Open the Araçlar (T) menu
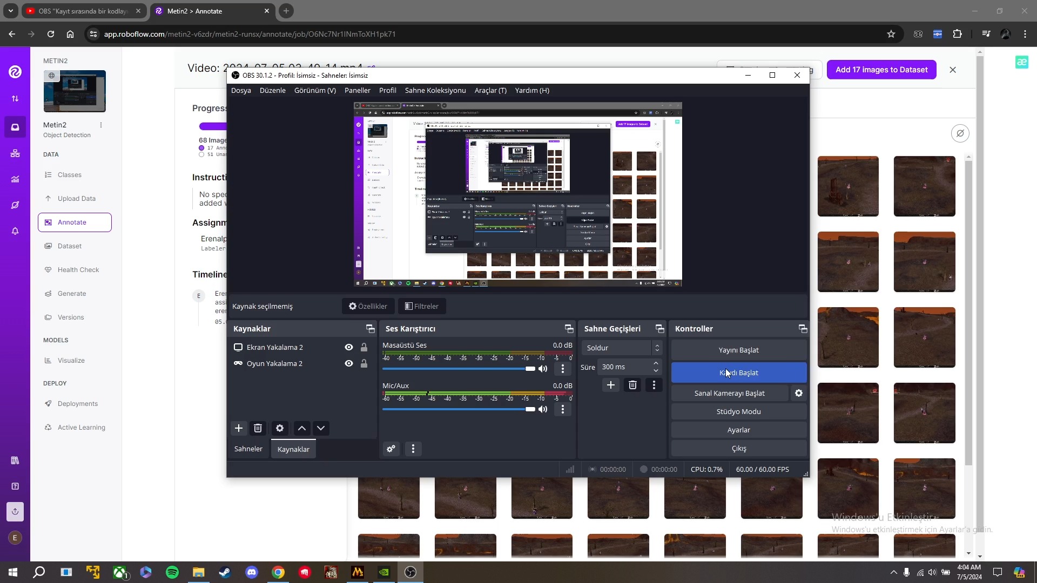The image size is (1037, 583). point(490,90)
